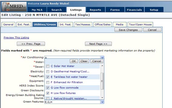This screenshot has height=108, width=172.
Task: Uncheck Low flow commode
Action: point(48,88)
